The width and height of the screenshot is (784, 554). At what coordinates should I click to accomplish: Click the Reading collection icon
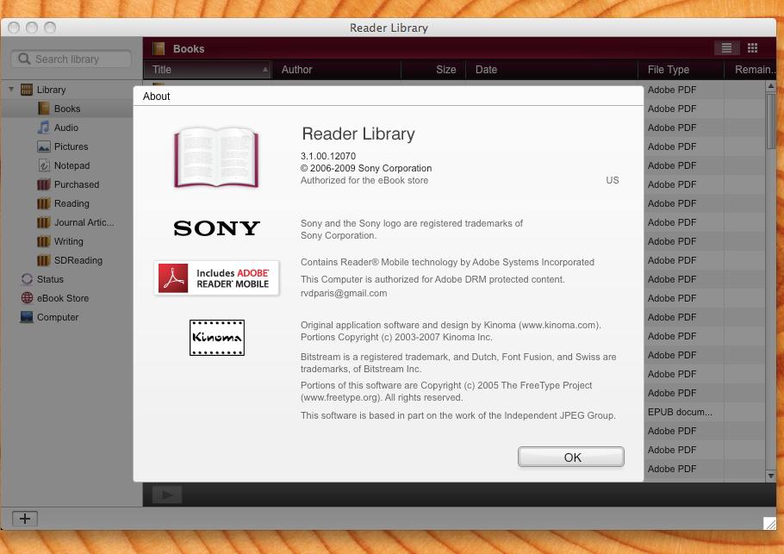click(x=44, y=203)
